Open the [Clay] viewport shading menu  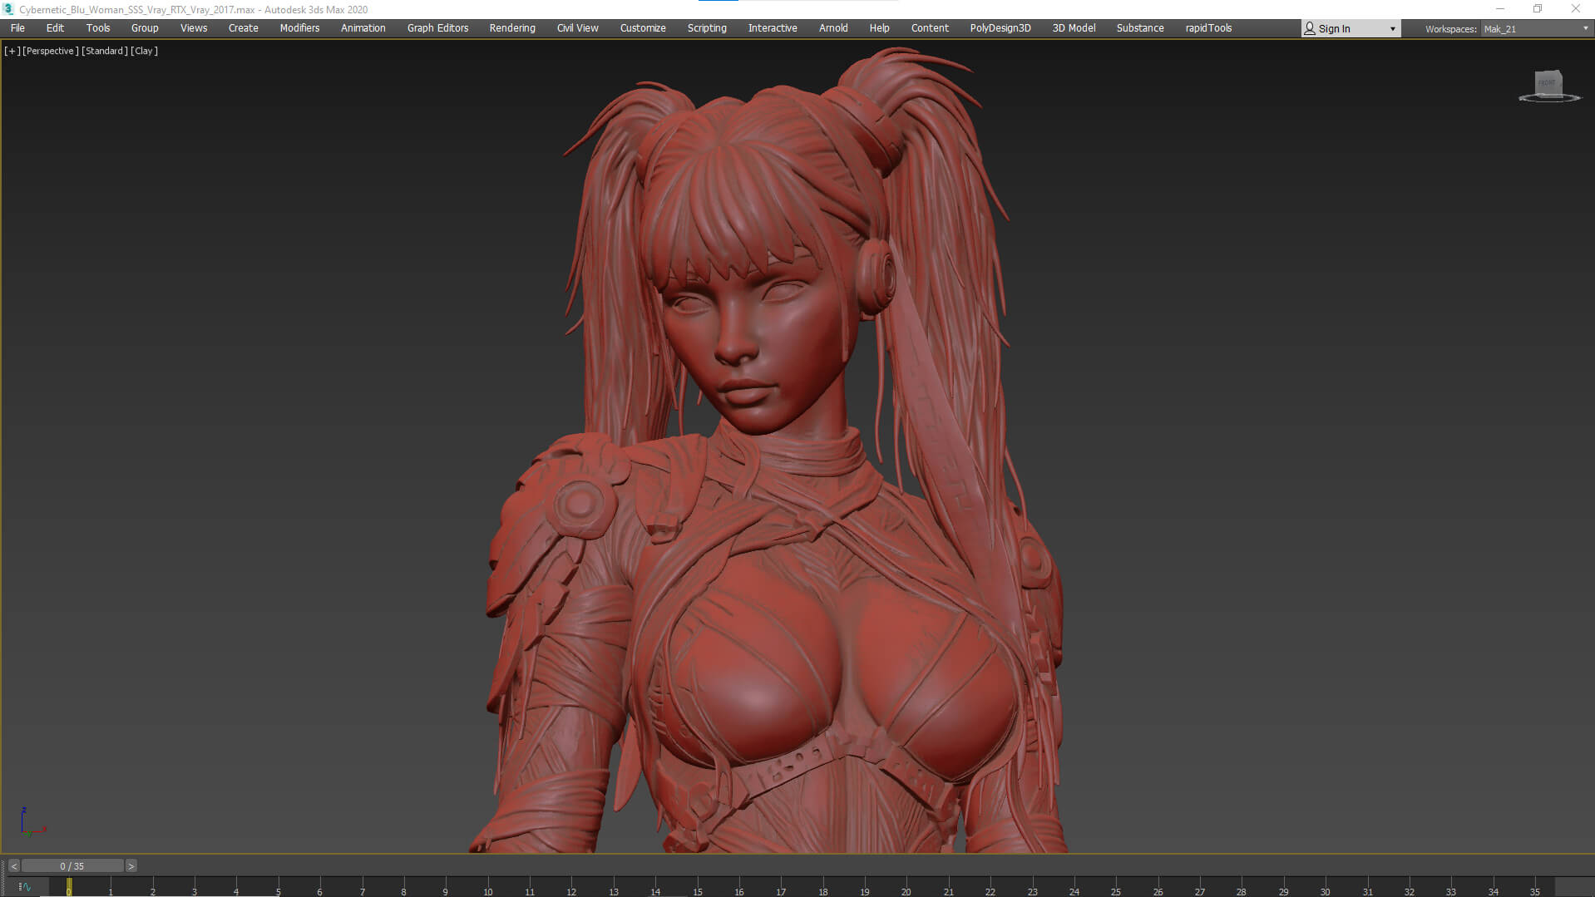pos(144,51)
